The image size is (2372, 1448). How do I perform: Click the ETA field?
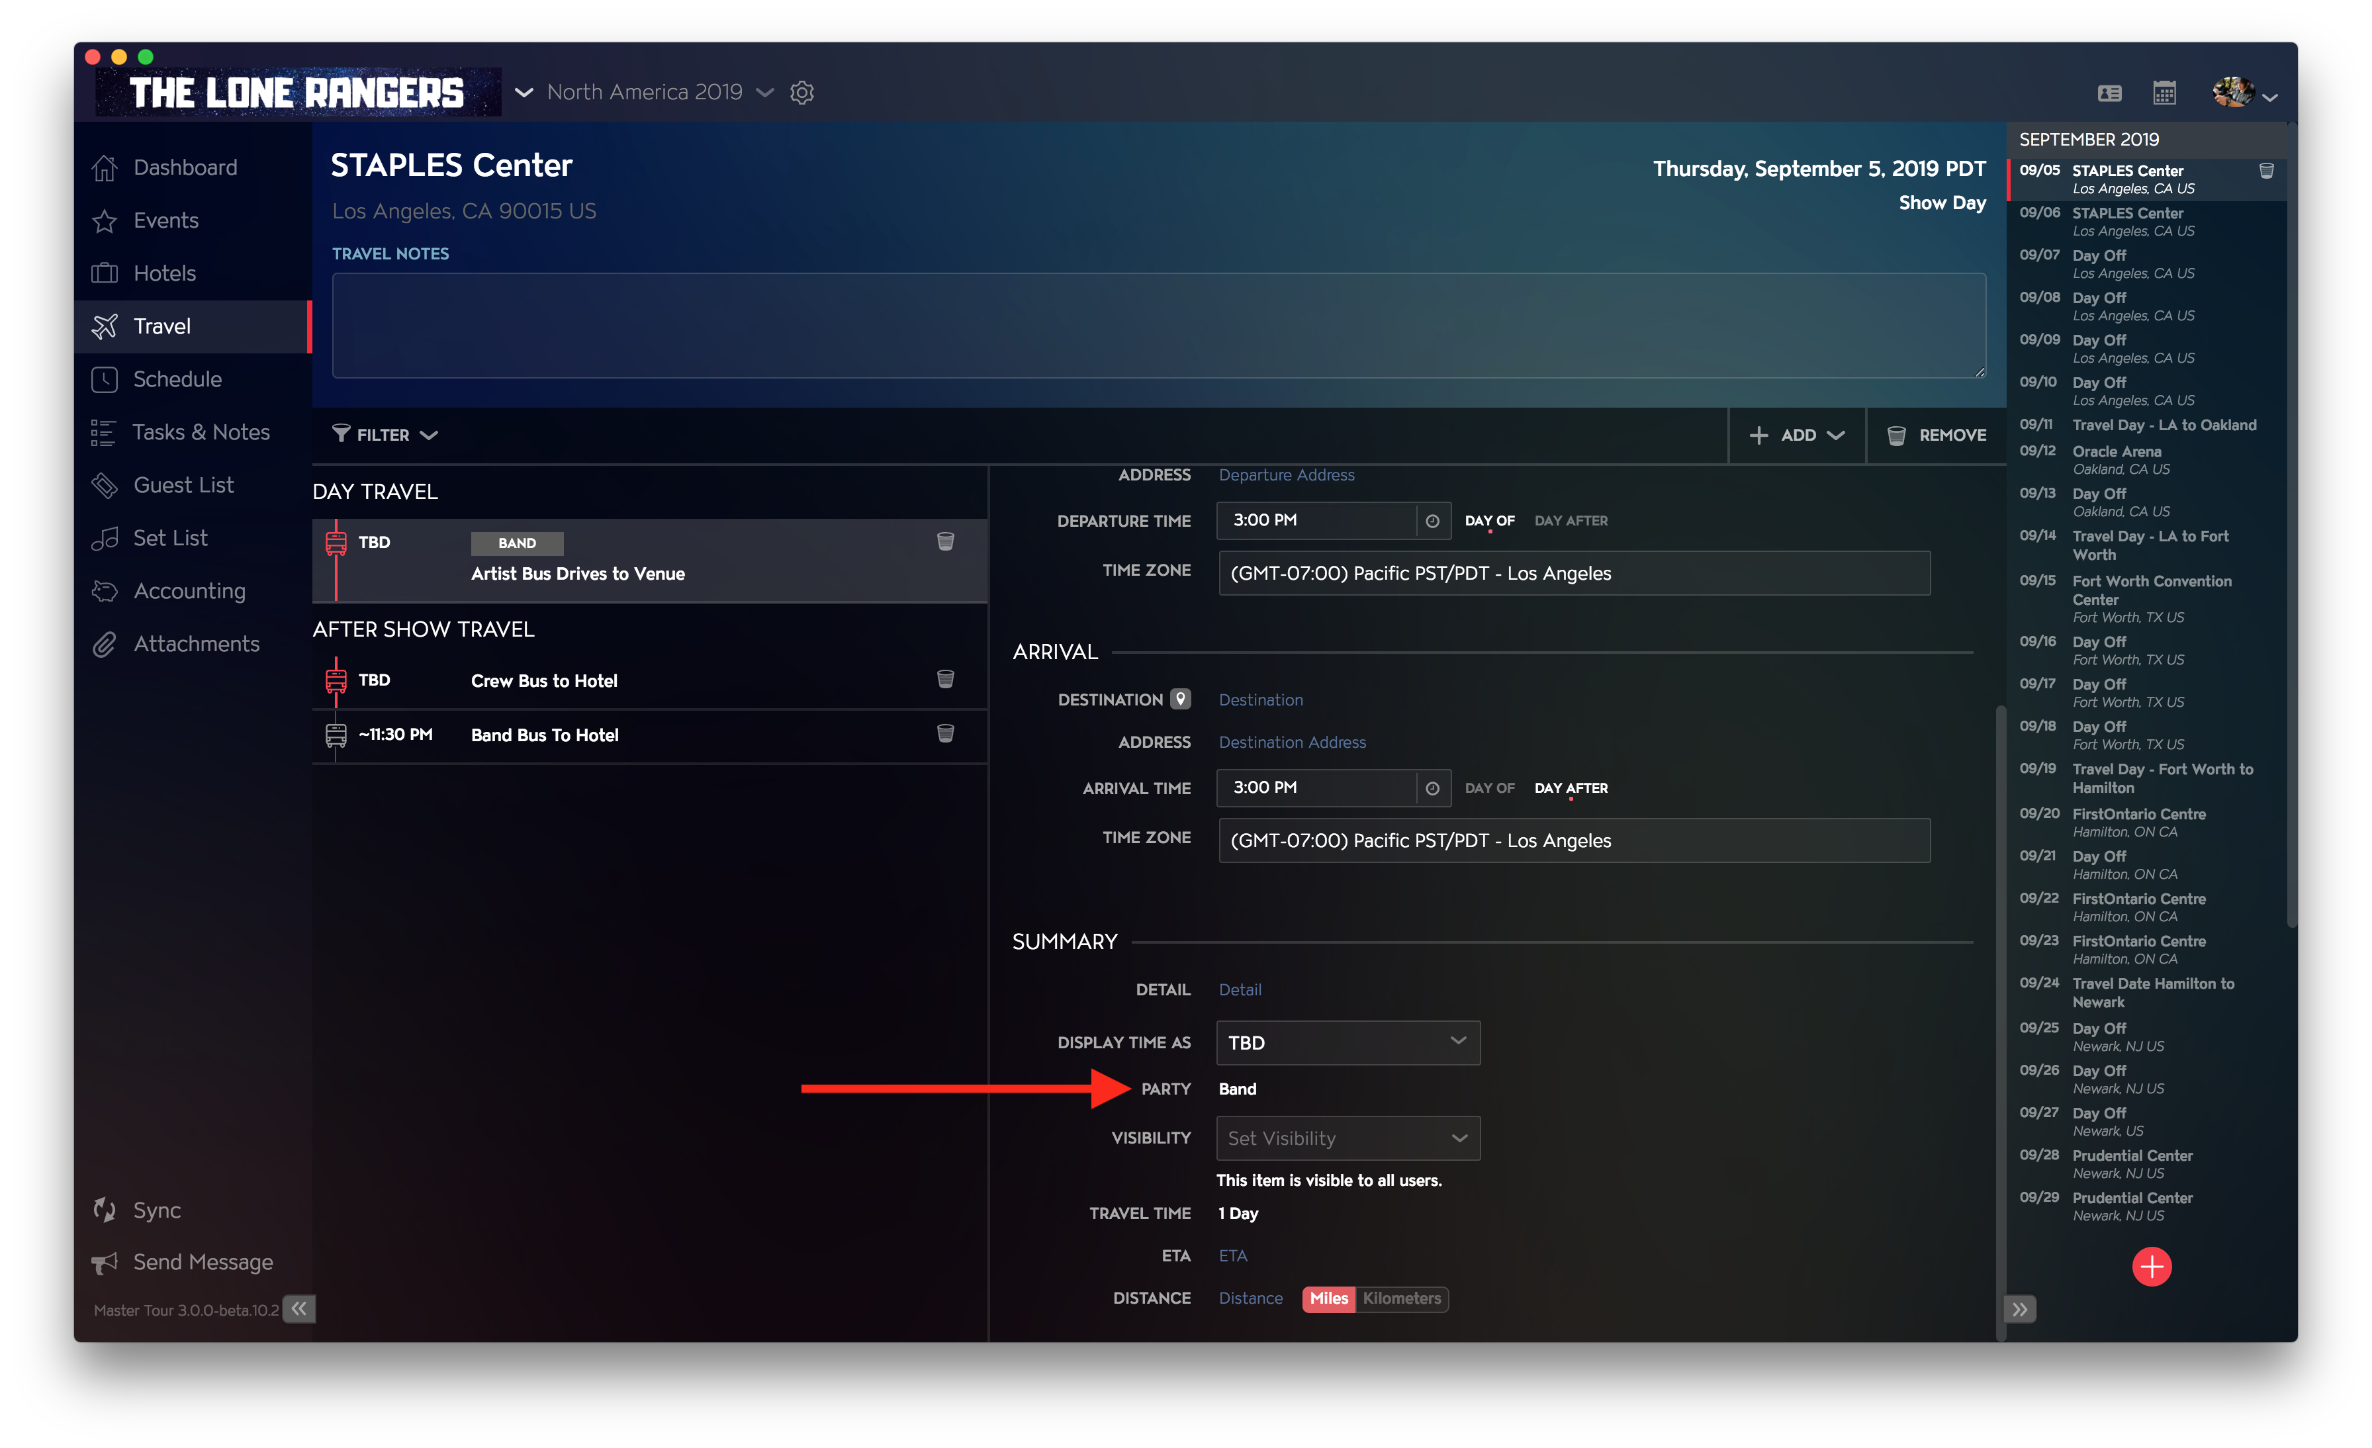tap(1232, 1255)
